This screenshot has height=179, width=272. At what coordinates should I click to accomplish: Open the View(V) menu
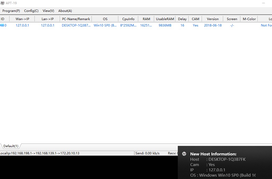pyautogui.click(x=48, y=11)
